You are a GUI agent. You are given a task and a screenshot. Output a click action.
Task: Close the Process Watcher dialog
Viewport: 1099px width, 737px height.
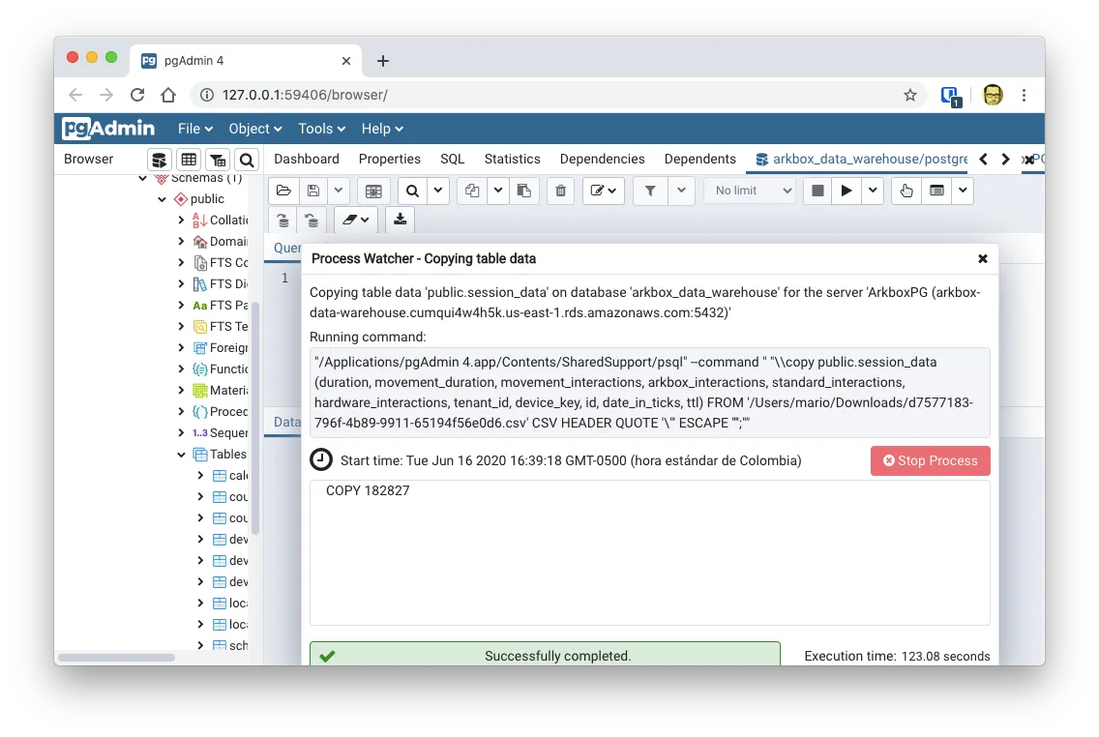(x=983, y=258)
